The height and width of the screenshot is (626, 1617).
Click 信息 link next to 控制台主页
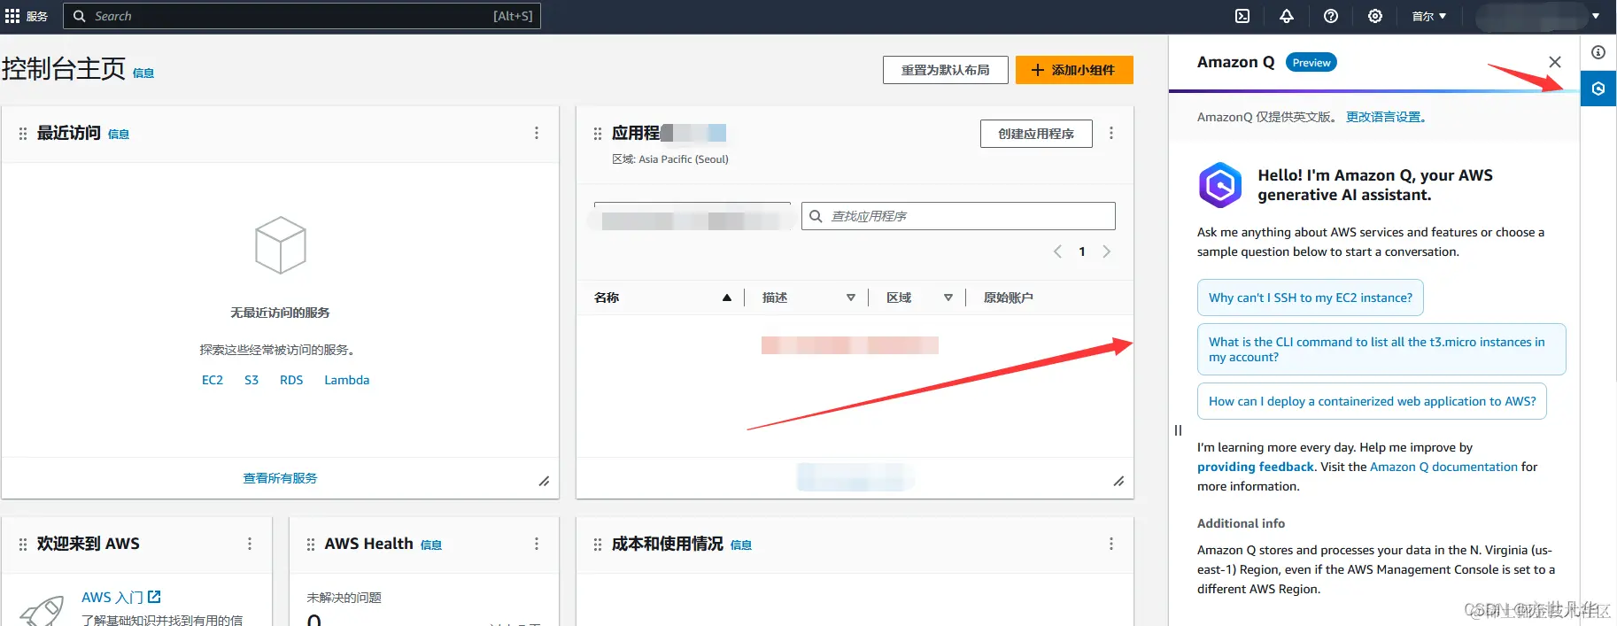click(x=143, y=73)
